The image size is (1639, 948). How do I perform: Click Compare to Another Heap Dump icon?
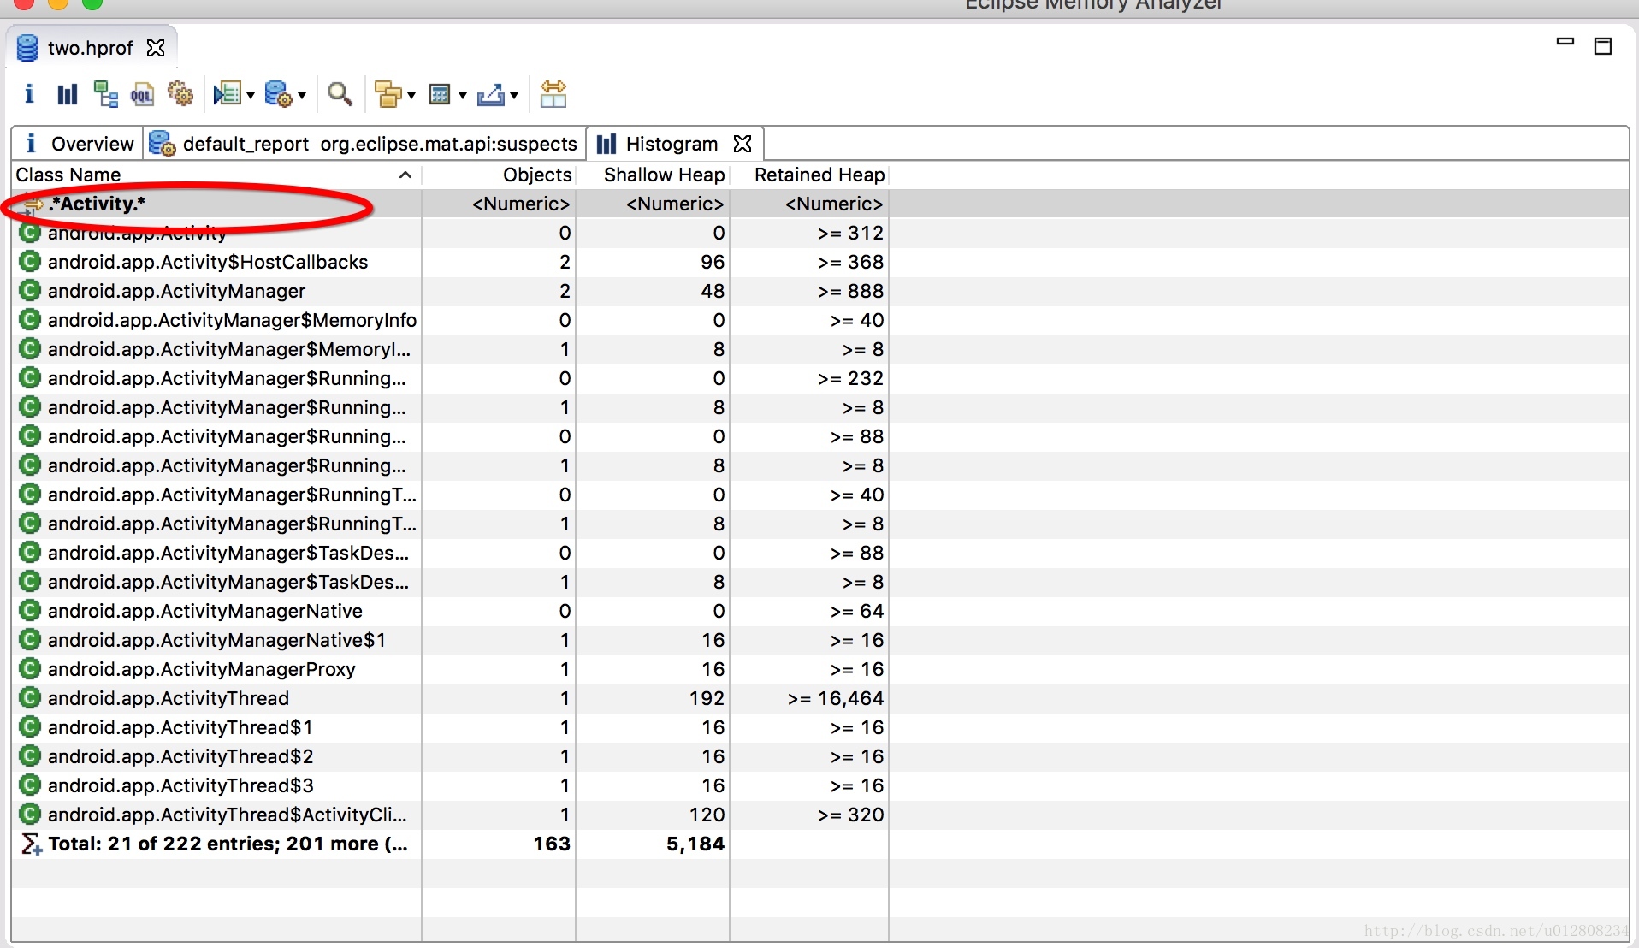pos(553,94)
